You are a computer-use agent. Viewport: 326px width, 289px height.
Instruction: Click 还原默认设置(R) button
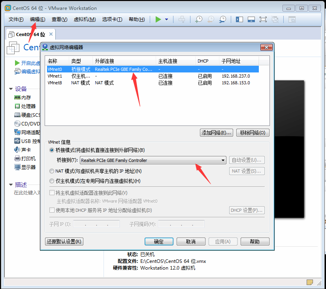64,241
